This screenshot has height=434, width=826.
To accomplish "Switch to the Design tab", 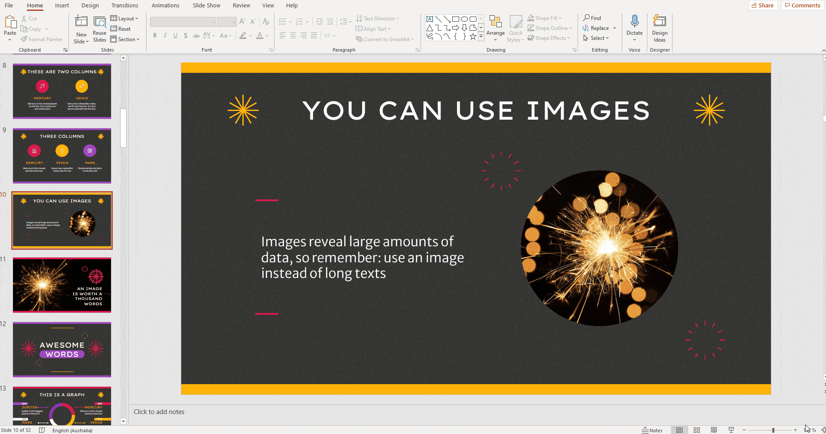I will [x=90, y=6].
